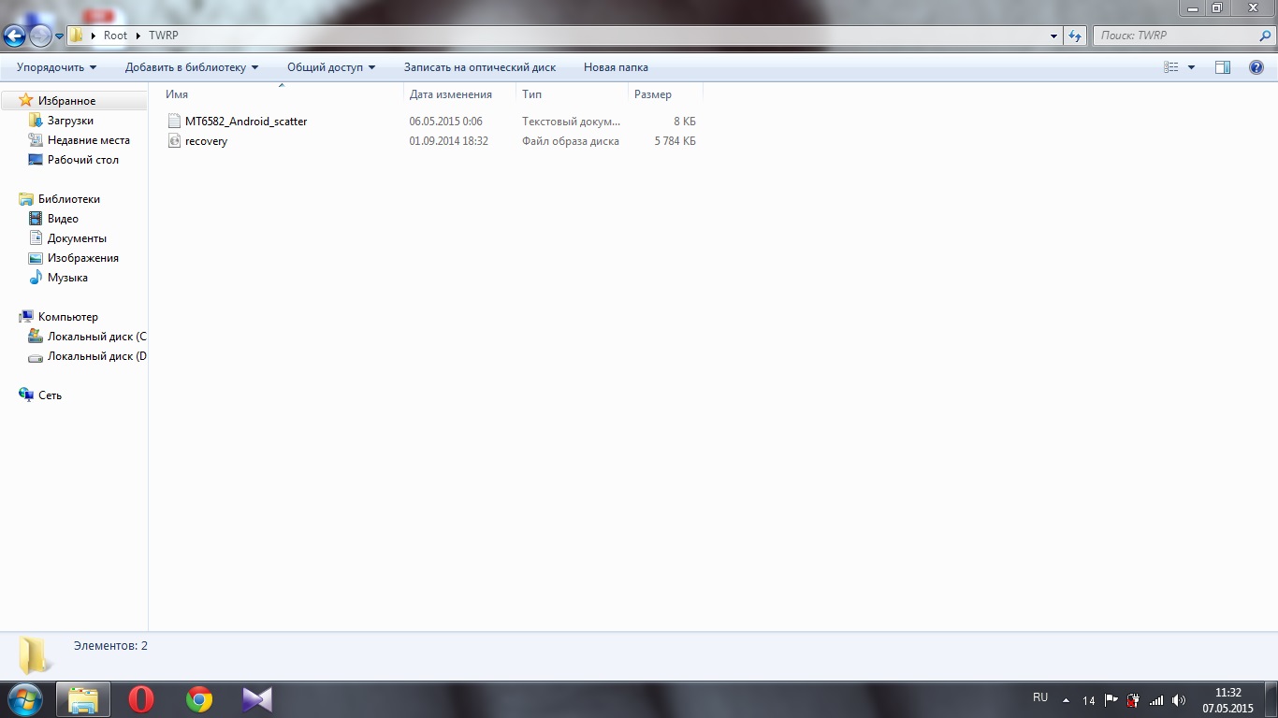
Task: Click the MT6582_Android_scatter text file icon
Action: coord(174,122)
